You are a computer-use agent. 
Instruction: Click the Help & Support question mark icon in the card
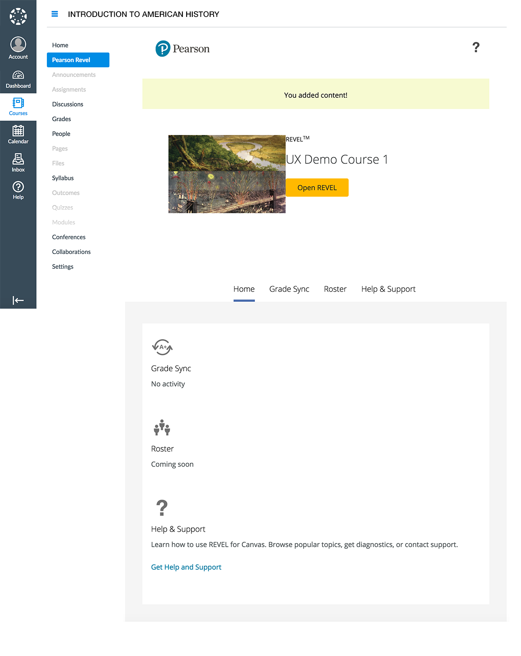coord(162,508)
